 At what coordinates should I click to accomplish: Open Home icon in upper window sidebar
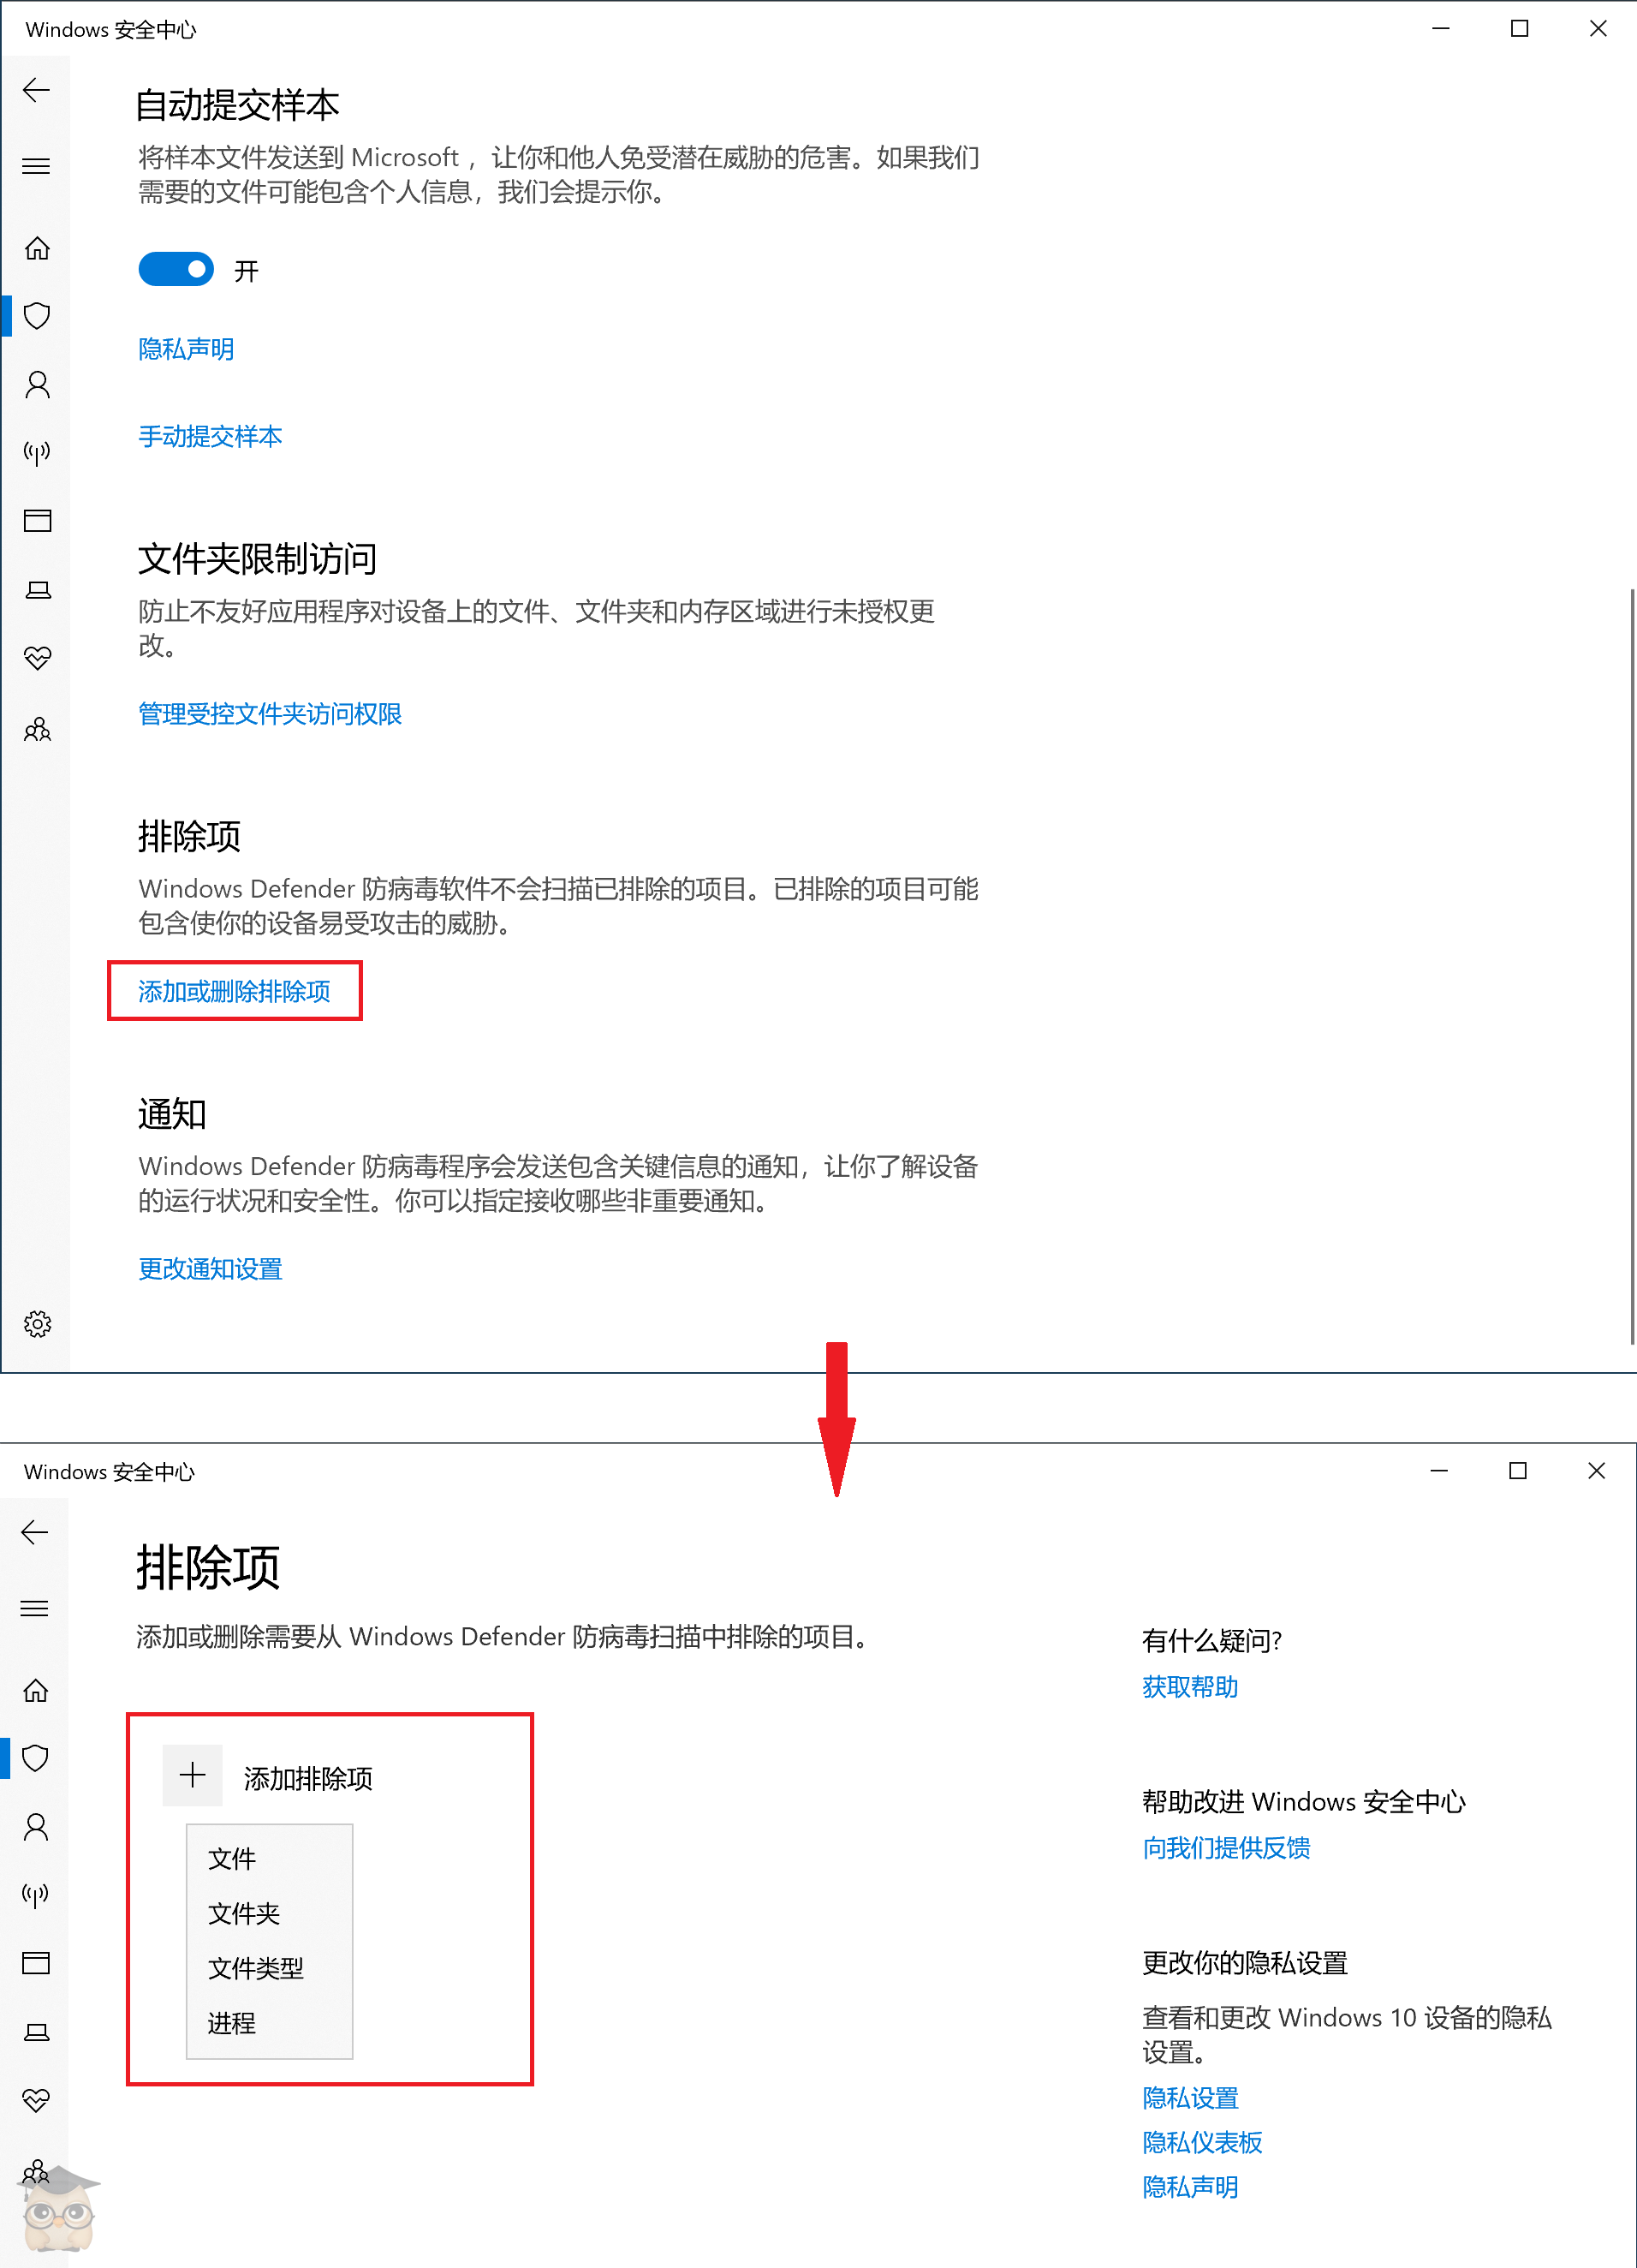[37, 248]
